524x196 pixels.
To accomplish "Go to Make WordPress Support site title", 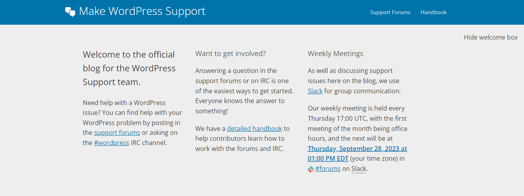I will coord(142,11).
